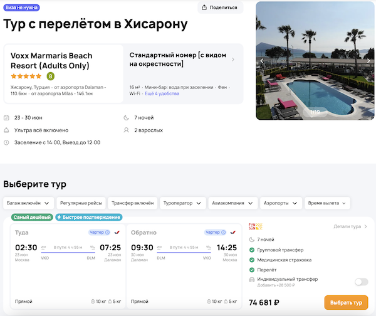Enable the 'Индивидуальный трансфер' switch
The image size is (376, 316).
click(x=361, y=282)
